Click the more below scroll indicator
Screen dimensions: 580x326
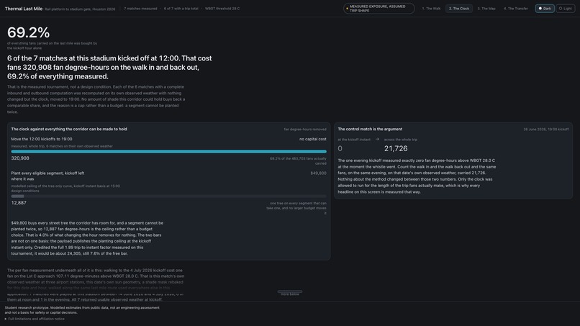(x=289, y=293)
